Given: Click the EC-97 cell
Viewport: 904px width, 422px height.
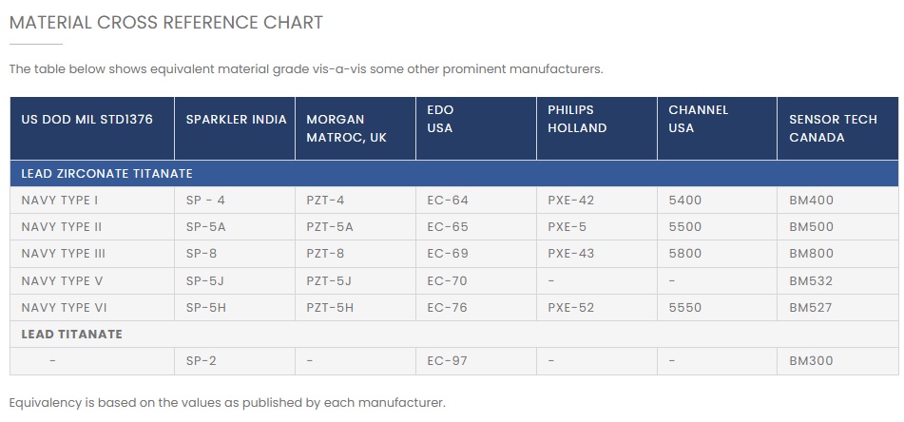Looking at the screenshot, I should point(448,361).
